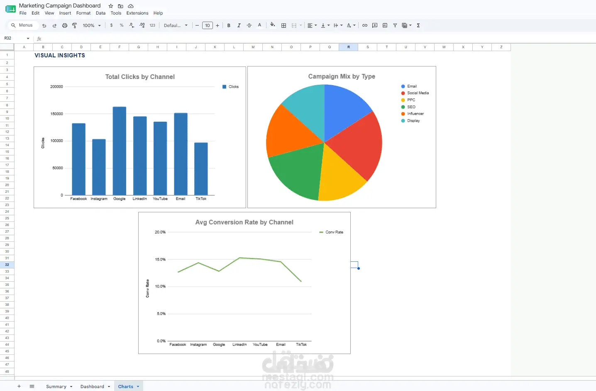Open the Edit menu
Viewport: 596px width, 391px height.
pyautogui.click(x=36, y=13)
